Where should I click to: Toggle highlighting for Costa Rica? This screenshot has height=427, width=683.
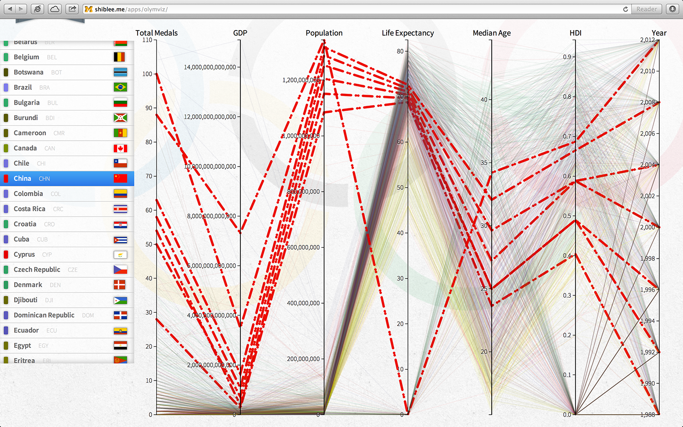pos(55,209)
